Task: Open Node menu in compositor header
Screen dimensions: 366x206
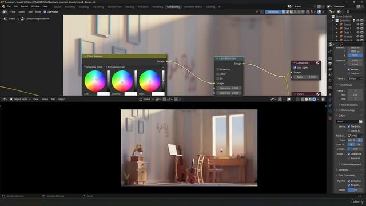Action: coord(38,11)
